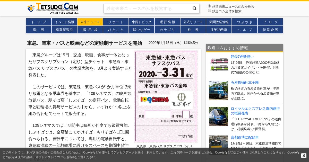The height and width of the screenshot is (162, 309).
Task: Open the 公式リリース menu item
Action: [193, 22]
